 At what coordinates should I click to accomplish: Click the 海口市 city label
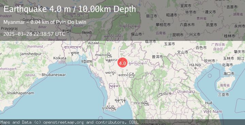tap(229, 74)
